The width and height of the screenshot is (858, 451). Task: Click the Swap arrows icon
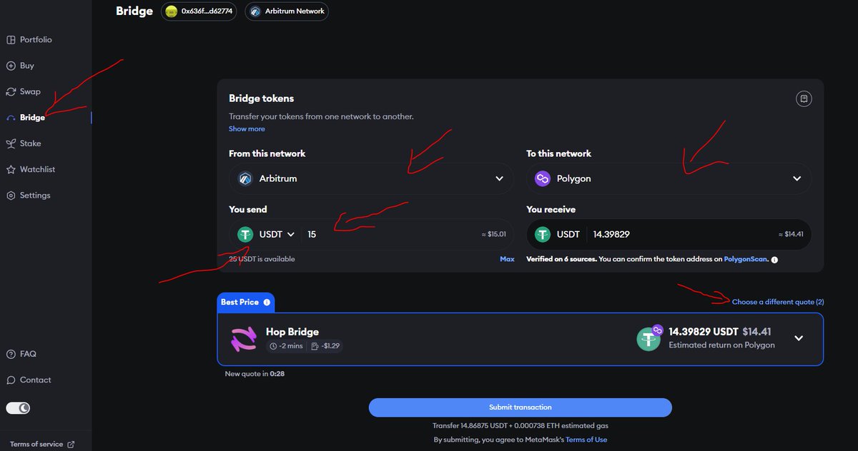coord(11,91)
